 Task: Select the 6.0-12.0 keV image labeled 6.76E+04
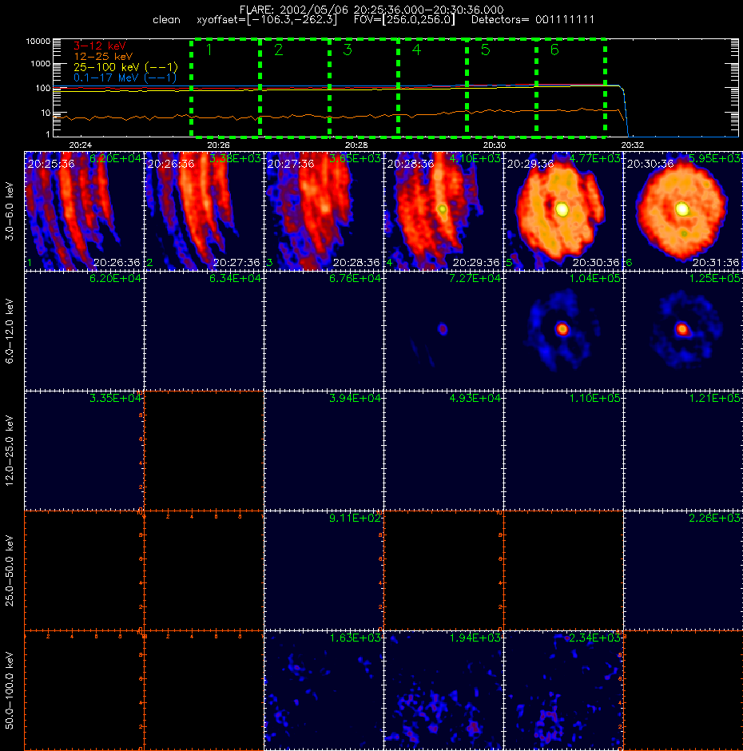pos(324,331)
